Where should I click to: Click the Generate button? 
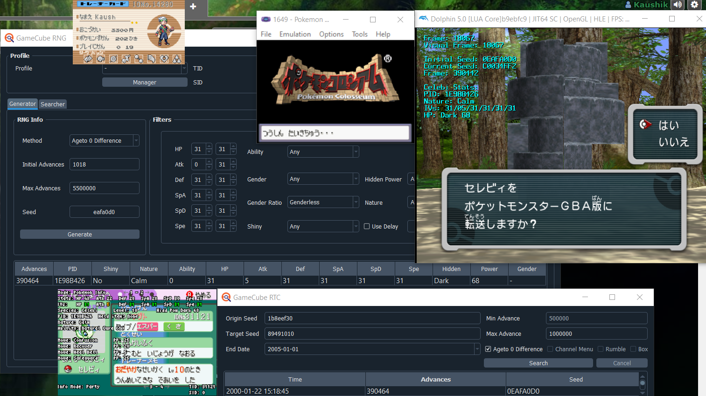(x=80, y=234)
